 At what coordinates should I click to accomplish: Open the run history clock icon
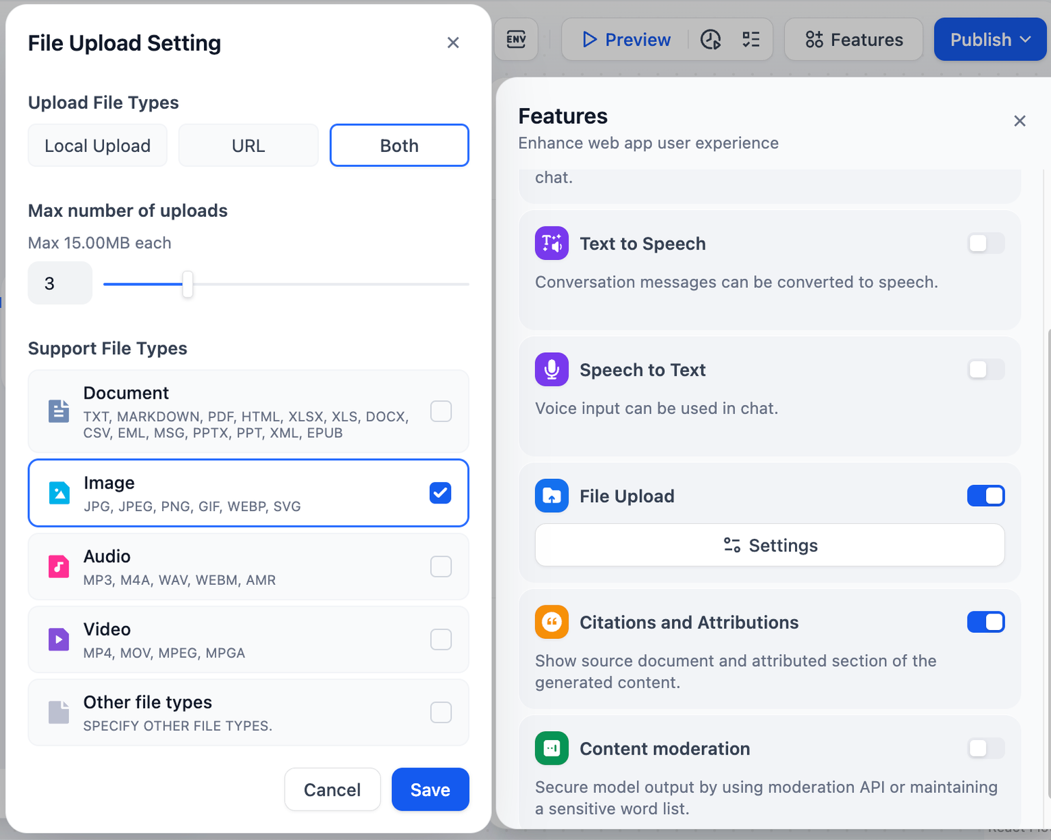(711, 40)
